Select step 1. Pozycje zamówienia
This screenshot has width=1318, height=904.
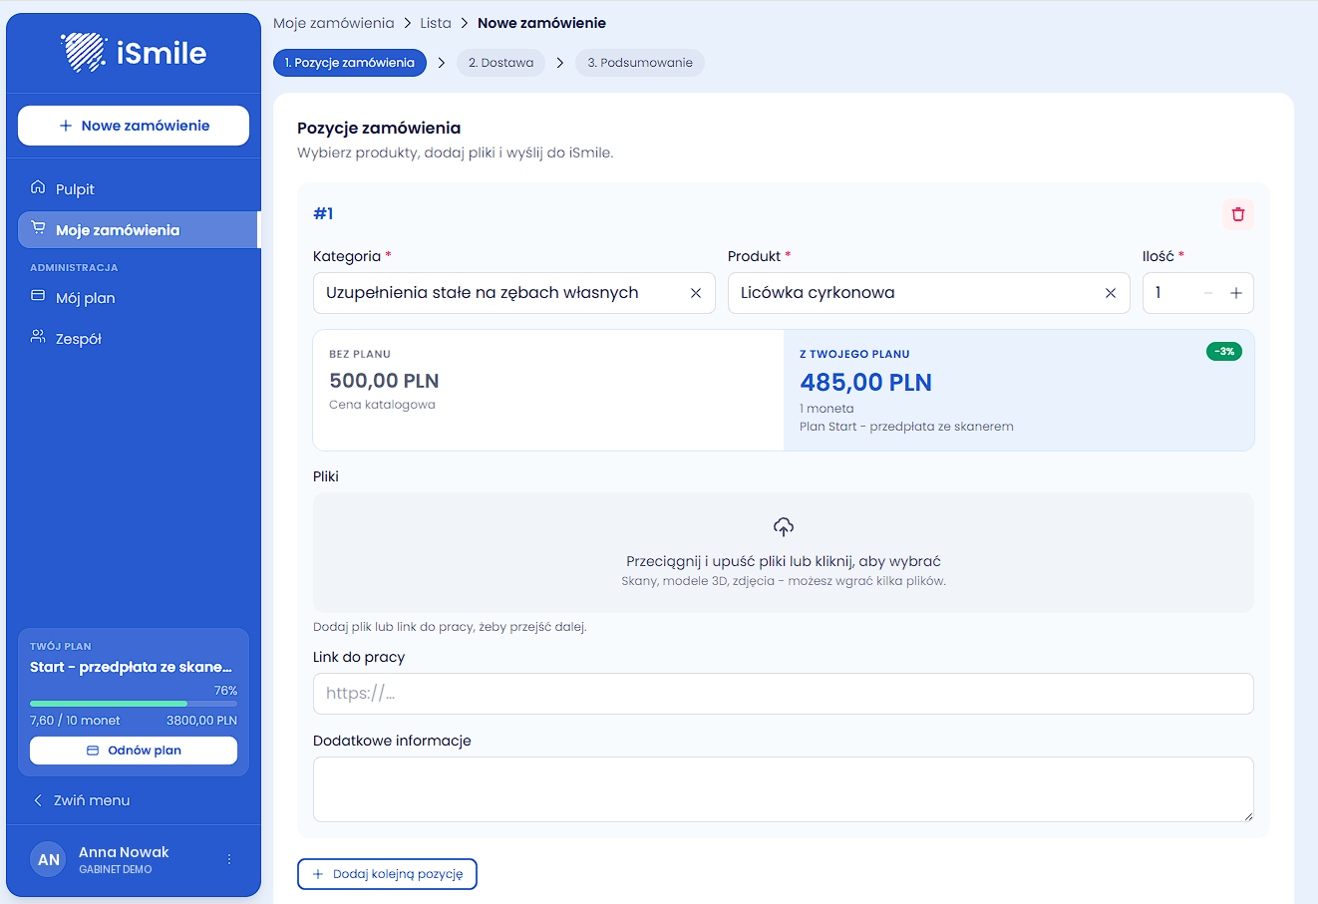(350, 63)
